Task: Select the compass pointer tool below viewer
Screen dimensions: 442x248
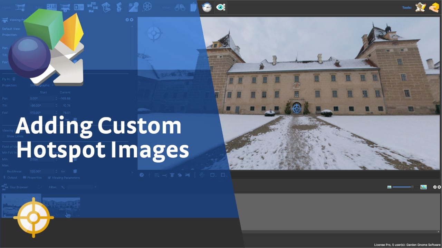Action: (x=142, y=175)
